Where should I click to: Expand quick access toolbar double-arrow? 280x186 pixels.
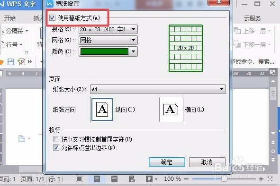pyautogui.click(x=30, y=62)
